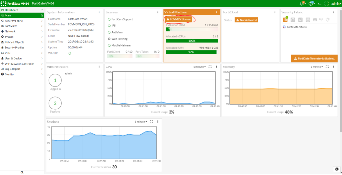This screenshot has width=342, height=175.
Task: Change Memory time range 1 minute dropdown
Action: pos(317,67)
